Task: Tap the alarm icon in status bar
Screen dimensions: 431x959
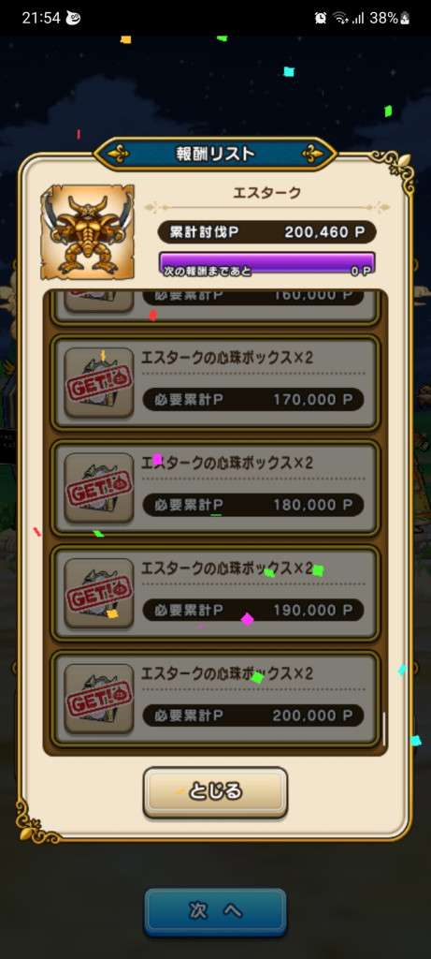Action: (321, 19)
